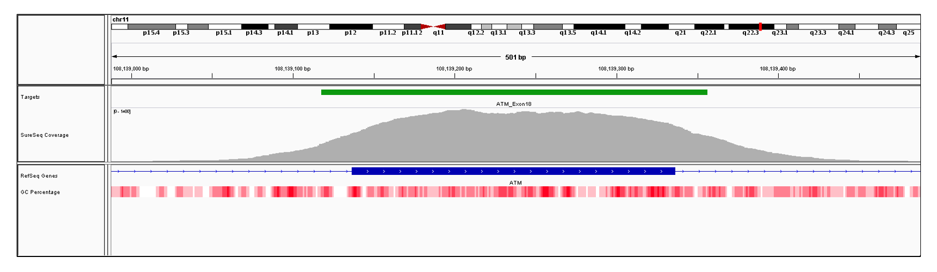
Task: Click the red location marker on ideogram
Action: click(760, 26)
